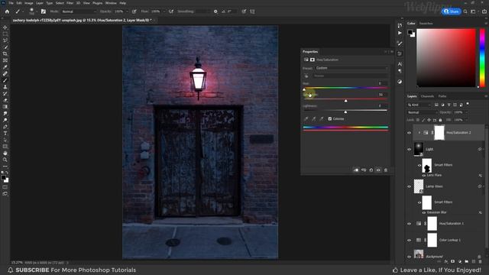This screenshot has height=275, width=489.
Task: Hide the Hue/Saturation 1 layer
Action: click(x=410, y=224)
